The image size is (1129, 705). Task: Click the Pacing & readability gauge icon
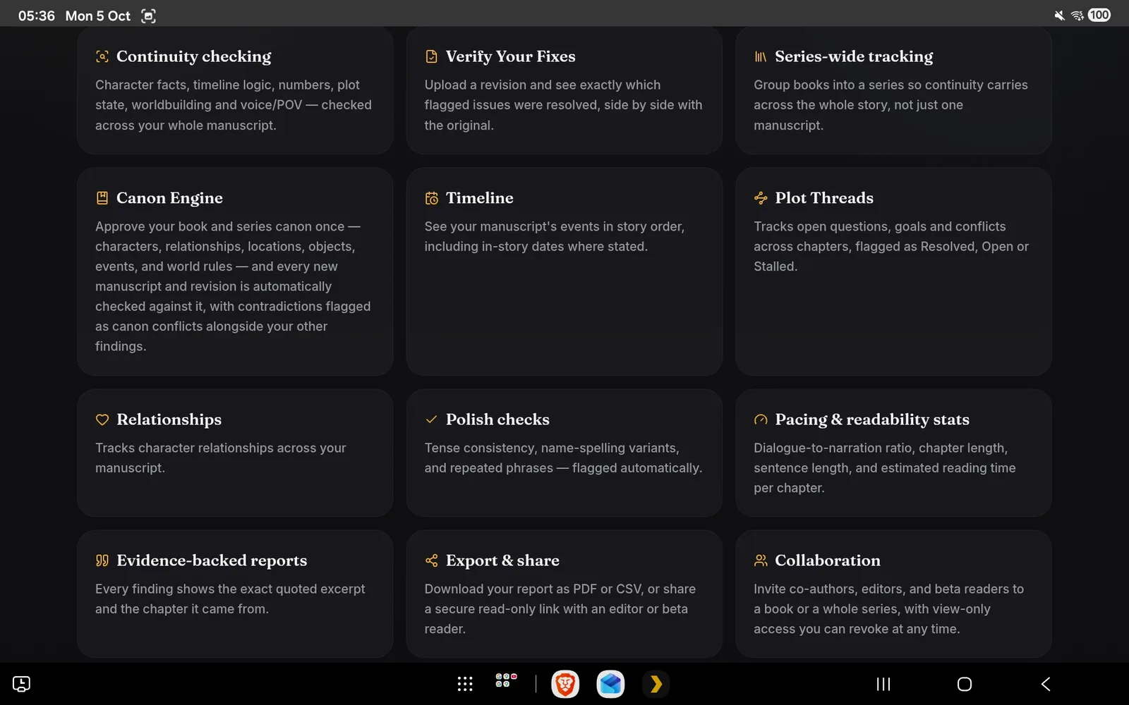tap(761, 419)
